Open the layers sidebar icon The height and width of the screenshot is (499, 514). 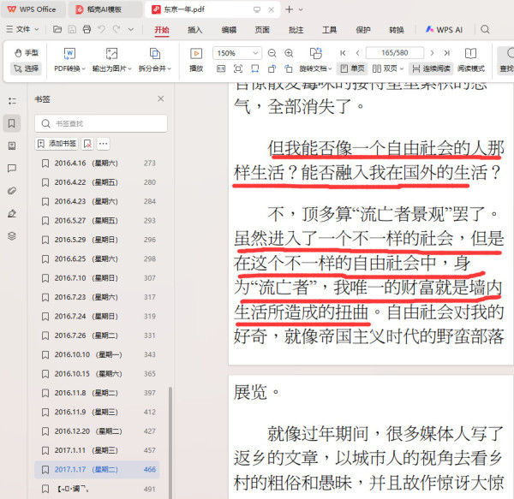12,235
